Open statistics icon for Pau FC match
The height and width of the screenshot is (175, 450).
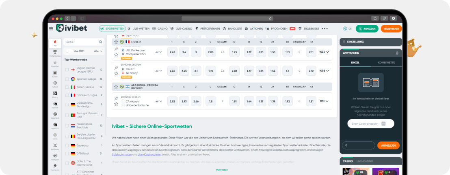click(x=157, y=71)
